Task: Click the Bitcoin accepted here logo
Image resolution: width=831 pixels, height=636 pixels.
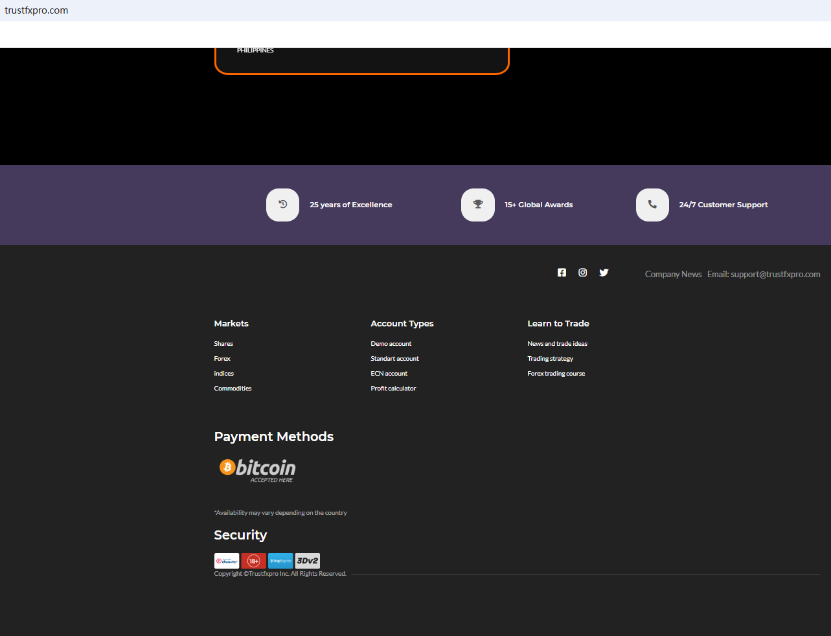Action: (257, 470)
